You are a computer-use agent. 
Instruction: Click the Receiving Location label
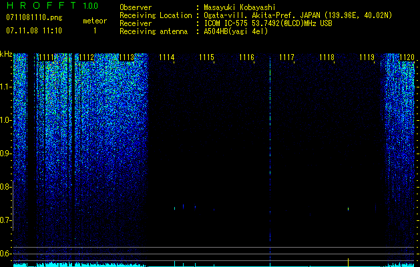(x=156, y=15)
